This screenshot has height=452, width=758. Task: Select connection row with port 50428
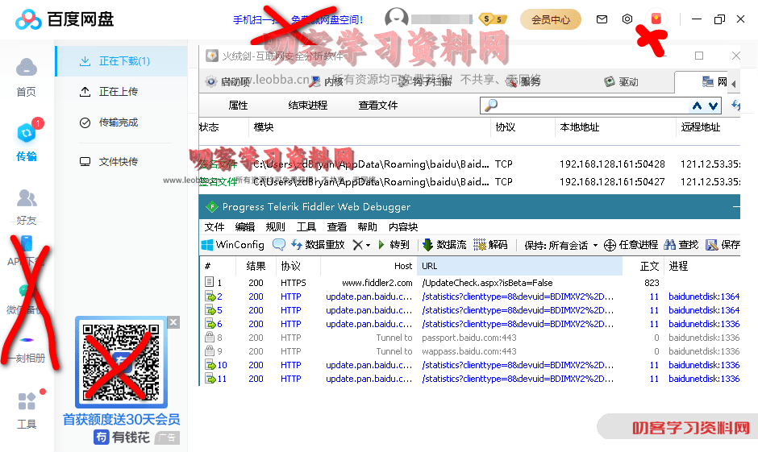(469, 164)
